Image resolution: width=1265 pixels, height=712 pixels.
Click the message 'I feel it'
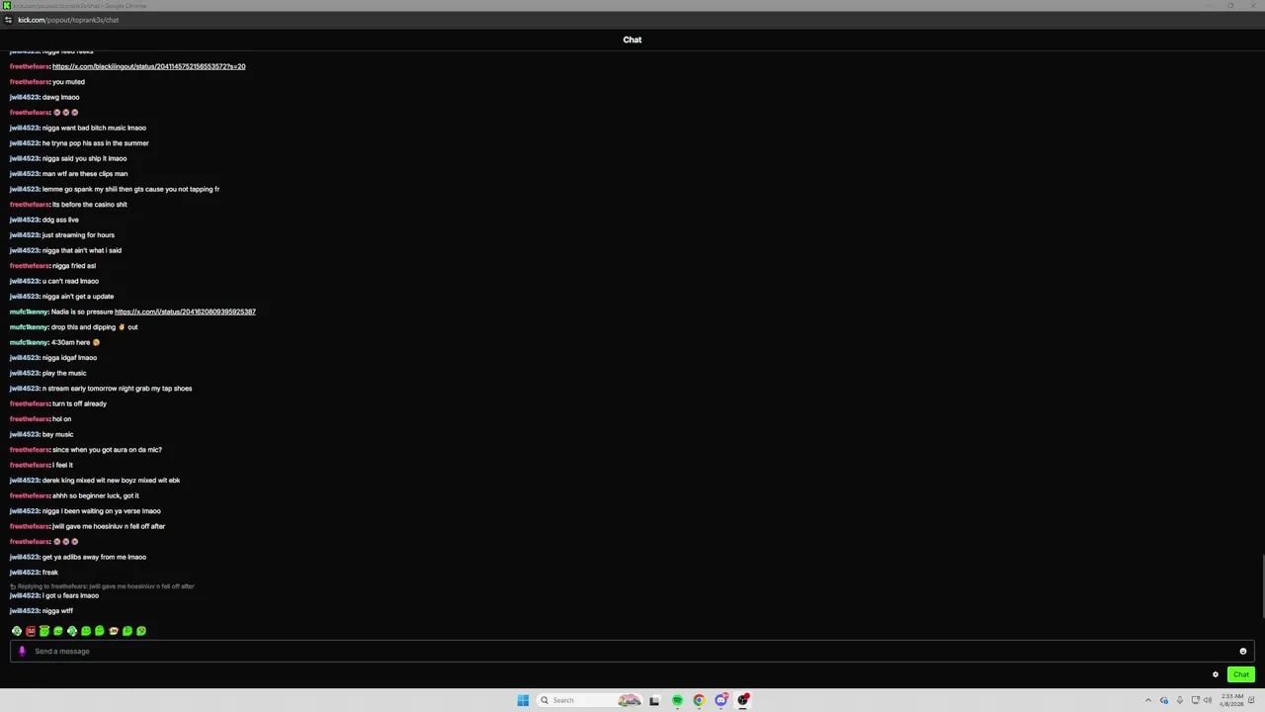coord(62,465)
